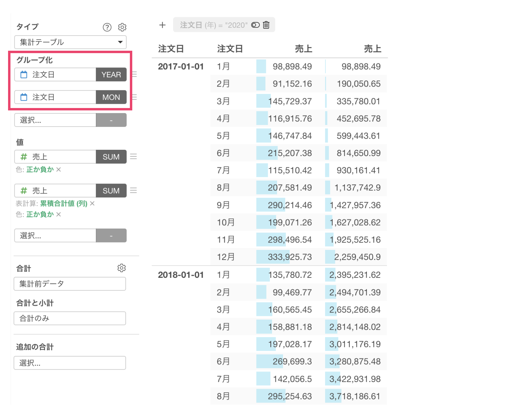Screen dimensions: 532x407
Task: Open the help icon beside タイプ
Action: pos(107,27)
